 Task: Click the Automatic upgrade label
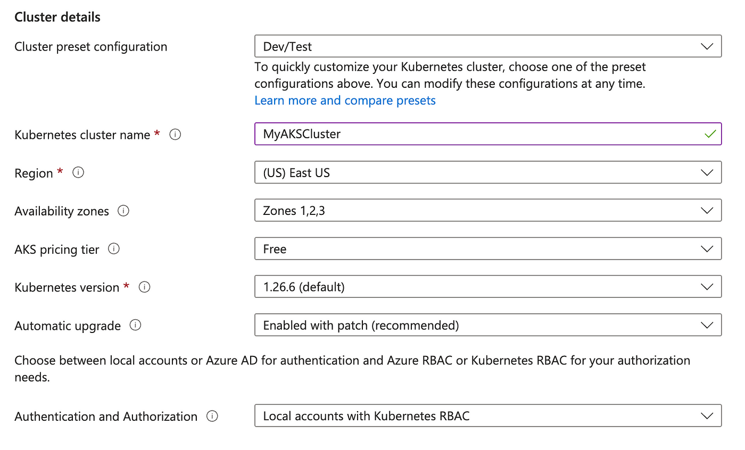(68, 326)
